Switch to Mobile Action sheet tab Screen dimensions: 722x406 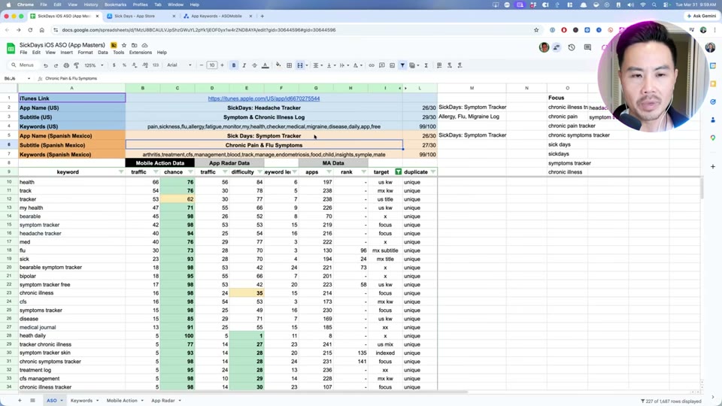122,401
